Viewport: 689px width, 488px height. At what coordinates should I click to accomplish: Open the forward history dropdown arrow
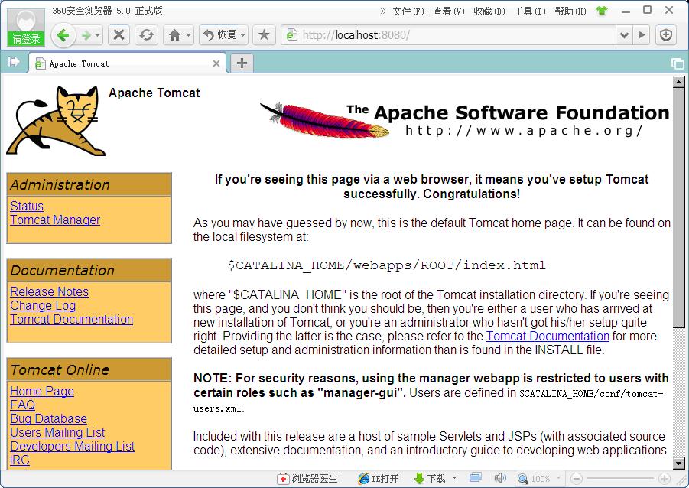tap(98, 35)
